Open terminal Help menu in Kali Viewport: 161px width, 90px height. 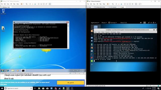pos(118,32)
